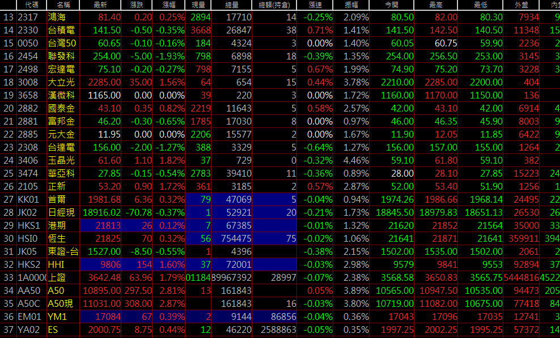This screenshot has width=560, height=338.
Task: Select code YA02 cell
Action: 28,330
